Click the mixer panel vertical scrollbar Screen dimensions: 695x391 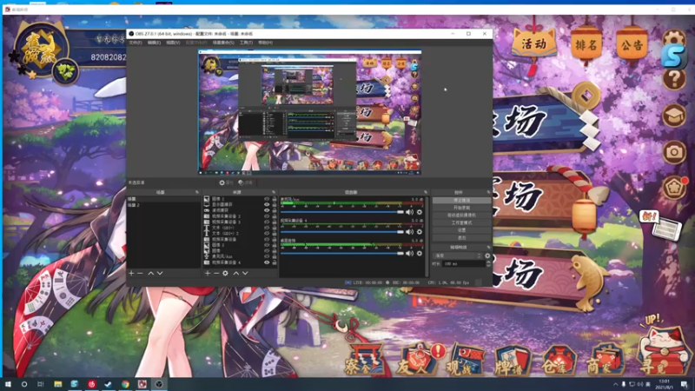(427, 235)
